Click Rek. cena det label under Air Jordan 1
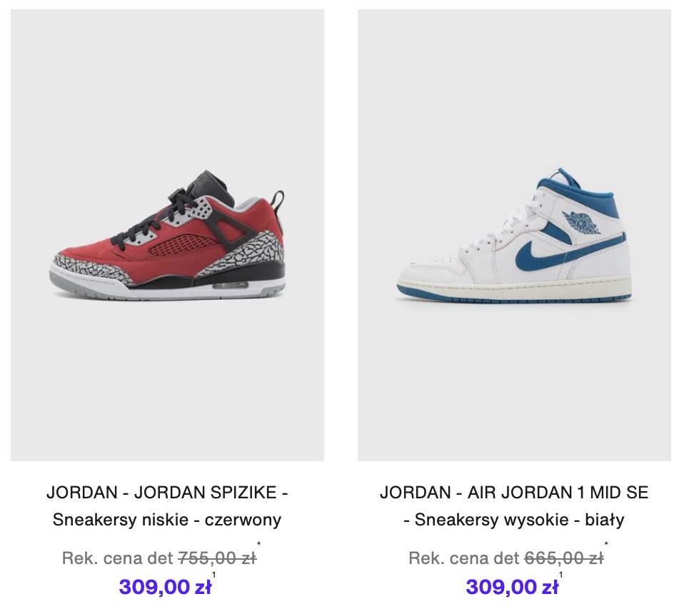This screenshot has width=684, height=614. point(464,558)
